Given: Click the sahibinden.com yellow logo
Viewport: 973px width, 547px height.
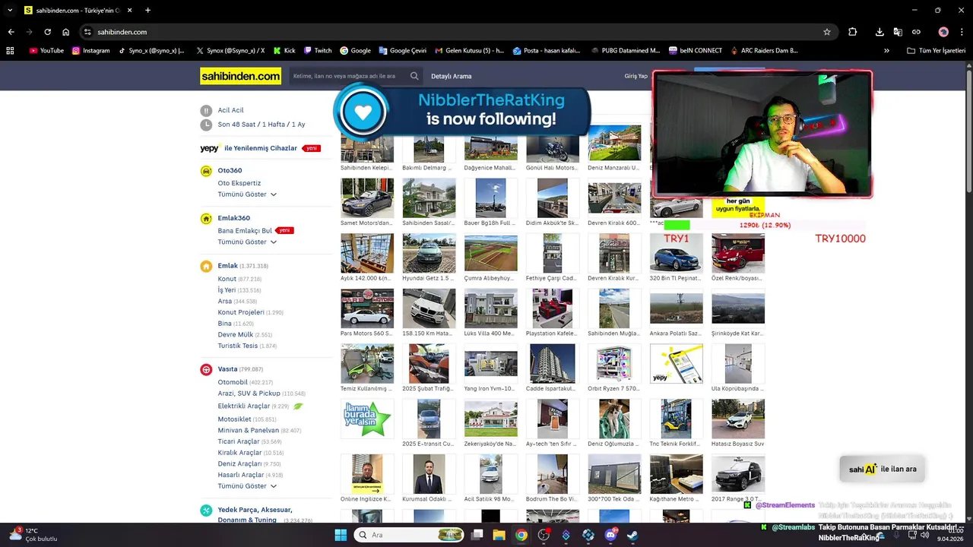Looking at the screenshot, I should coord(240,76).
